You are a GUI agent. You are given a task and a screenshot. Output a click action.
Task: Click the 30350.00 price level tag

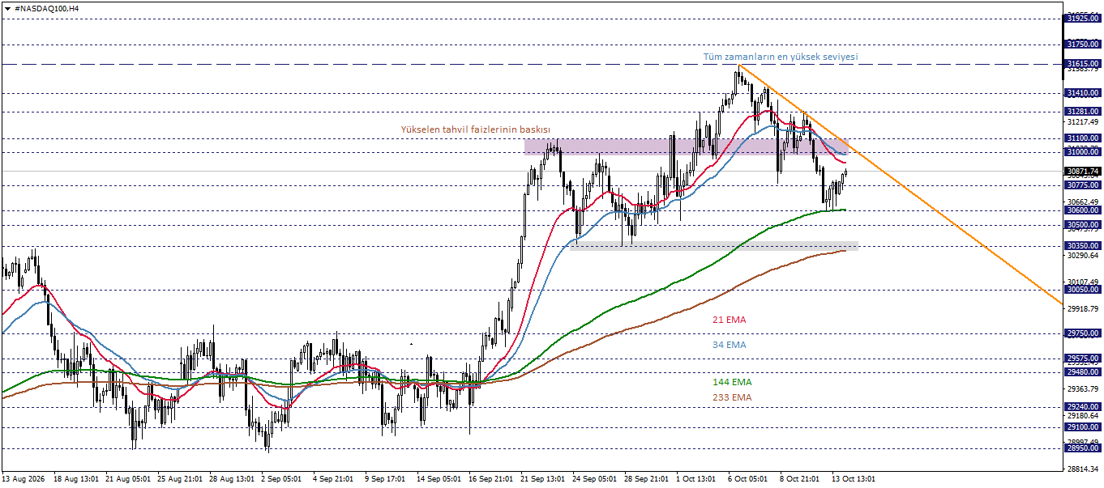pos(1083,245)
